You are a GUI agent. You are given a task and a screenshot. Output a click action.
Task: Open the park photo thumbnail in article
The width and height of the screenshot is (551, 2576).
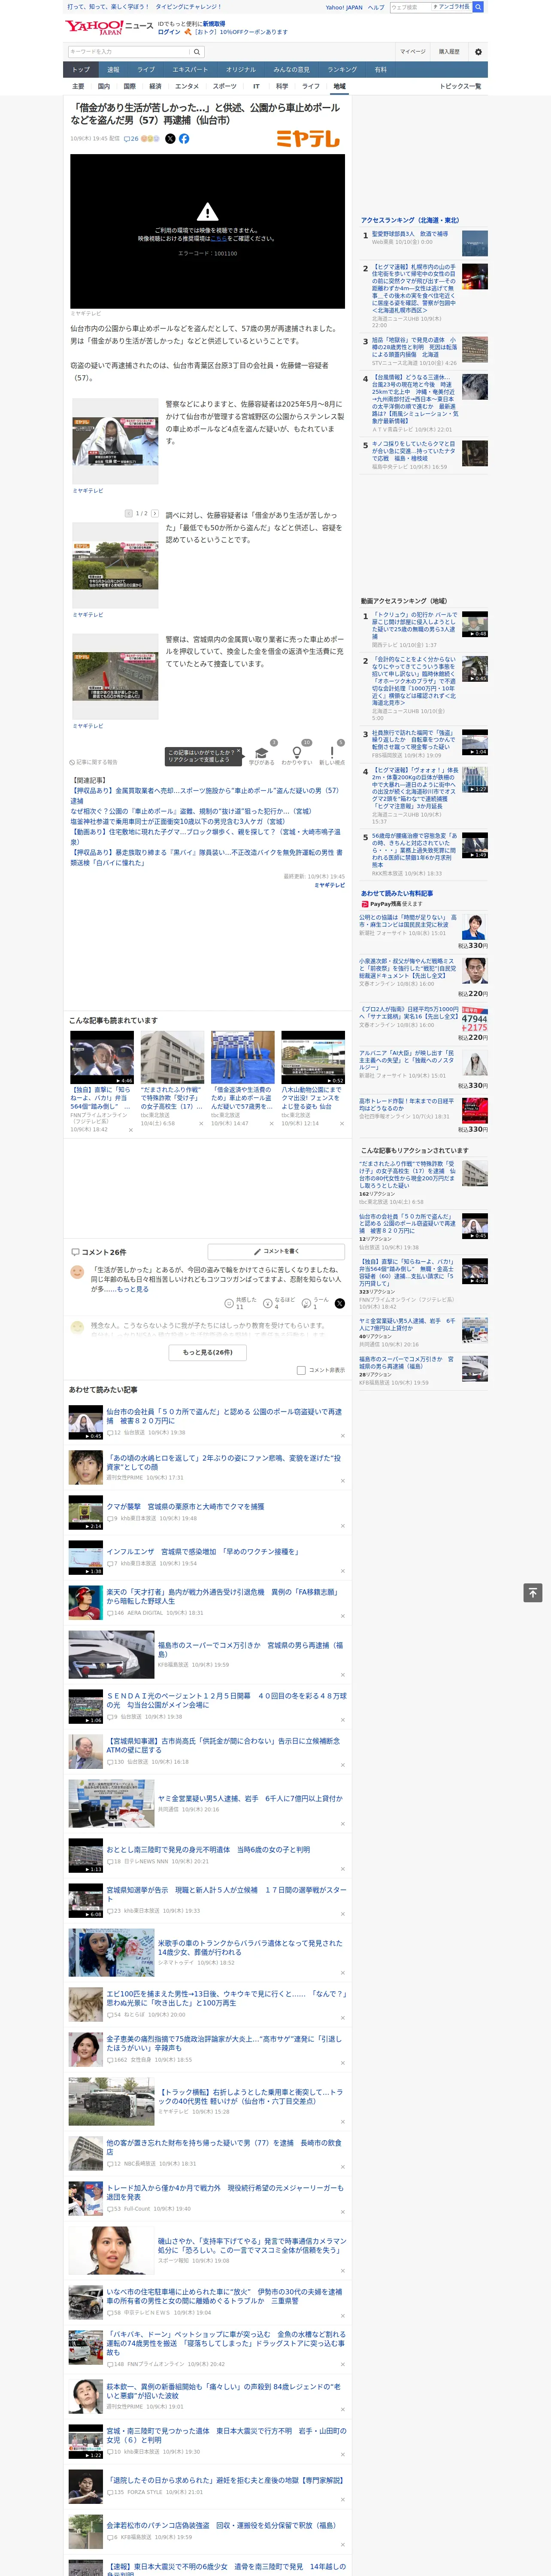coord(115,565)
